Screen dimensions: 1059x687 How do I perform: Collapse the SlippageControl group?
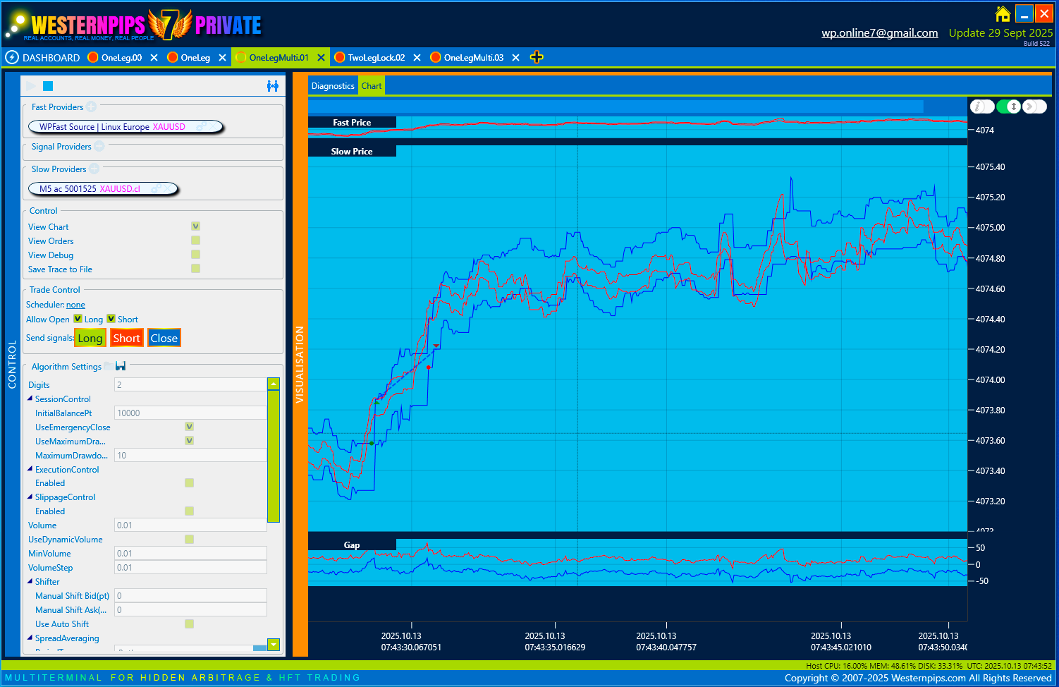(30, 497)
